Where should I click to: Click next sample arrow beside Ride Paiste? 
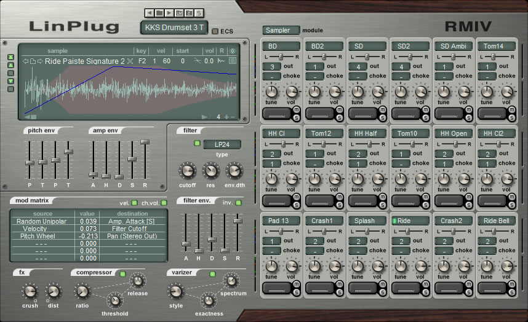[40, 61]
